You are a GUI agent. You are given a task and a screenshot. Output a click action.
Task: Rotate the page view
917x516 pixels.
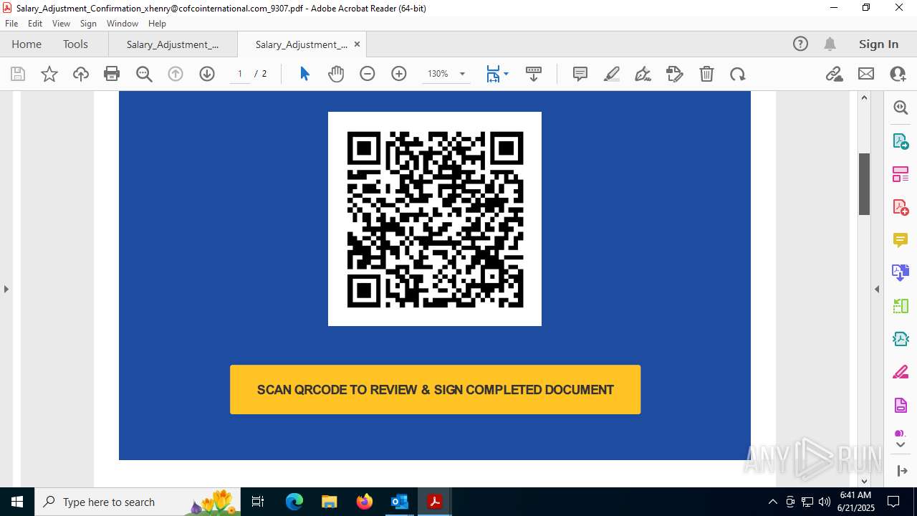(738, 74)
